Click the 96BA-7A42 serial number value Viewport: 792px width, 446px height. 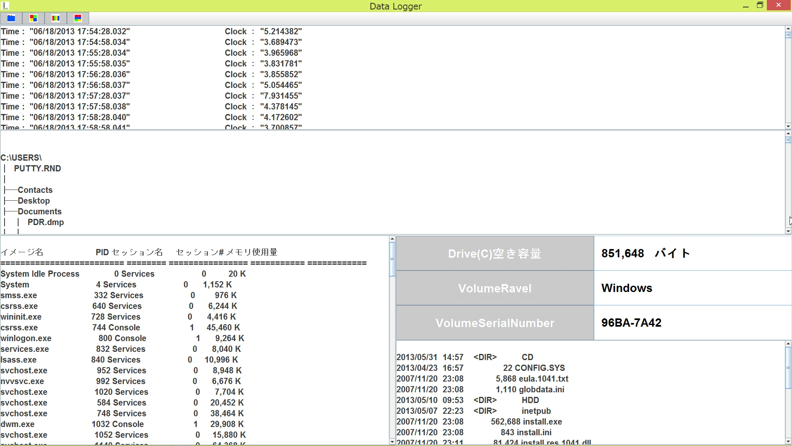click(x=631, y=323)
